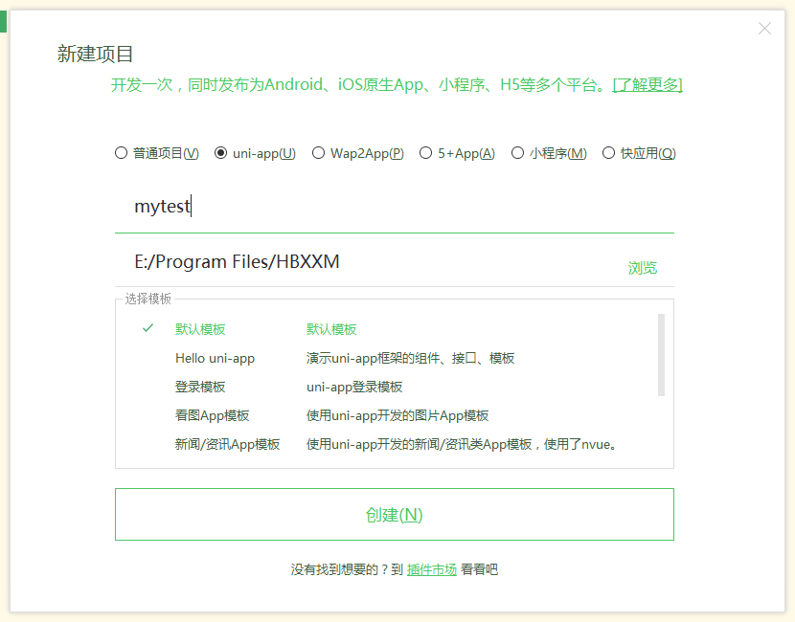Select the 看图App模板 template
Viewport: 795px width, 622px height.
coord(212,416)
